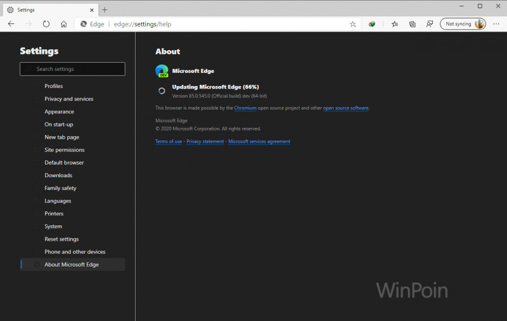This screenshot has height=321, width=507.
Task: Go back using the browser back arrow
Action: (x=11, y=24)
